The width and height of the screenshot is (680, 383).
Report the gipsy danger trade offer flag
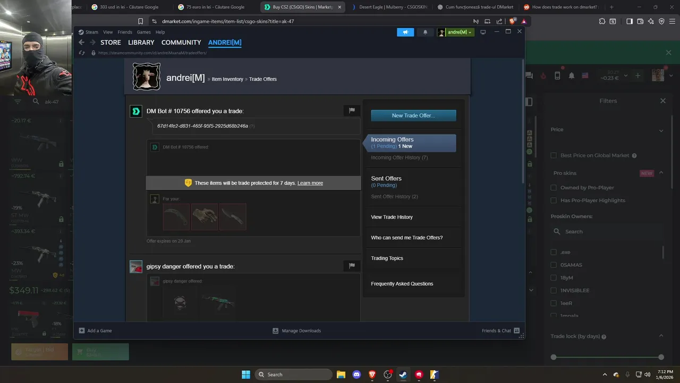click(352, 265)
